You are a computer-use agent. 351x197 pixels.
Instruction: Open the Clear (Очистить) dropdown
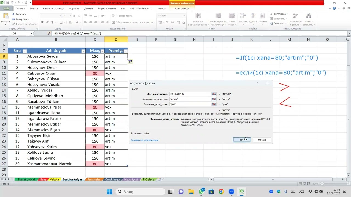pos(285,24)
